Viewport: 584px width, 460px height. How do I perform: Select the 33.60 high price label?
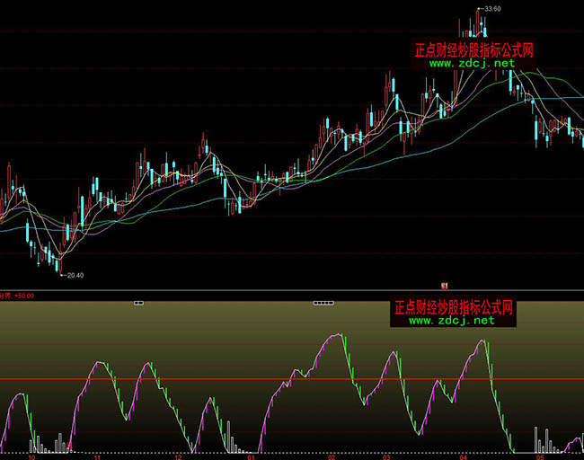(x=491, y=9)
